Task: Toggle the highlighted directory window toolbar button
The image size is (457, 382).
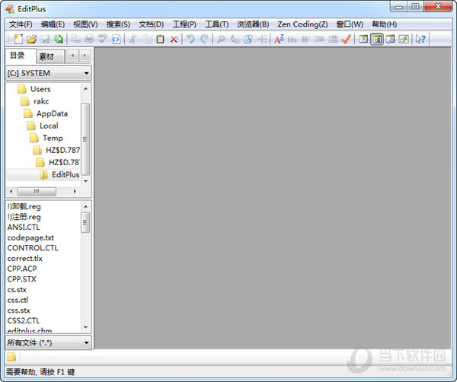Action: 377,39
